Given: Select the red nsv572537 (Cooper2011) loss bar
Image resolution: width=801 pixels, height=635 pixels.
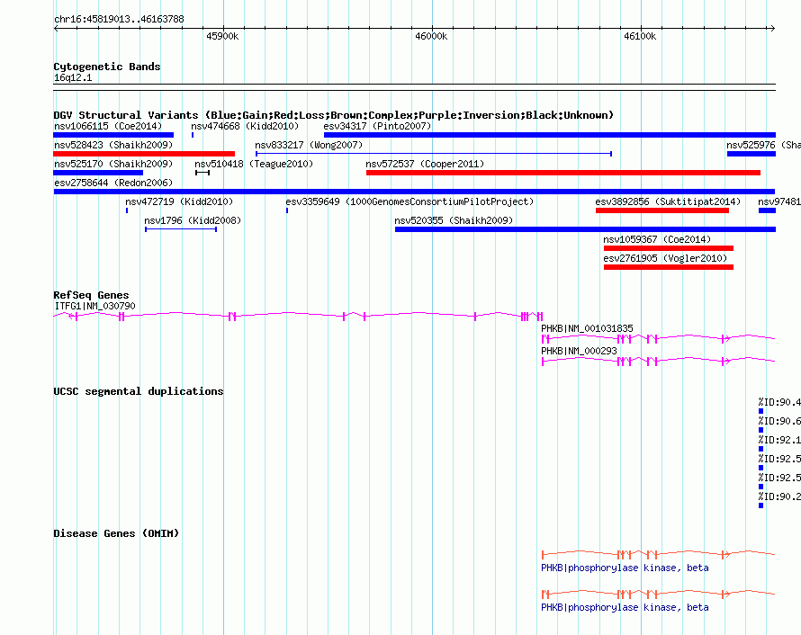Looking at the screenshot, I should coord(562,173).
